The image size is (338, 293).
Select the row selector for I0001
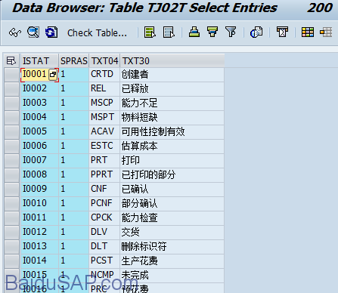click(11, 75)
